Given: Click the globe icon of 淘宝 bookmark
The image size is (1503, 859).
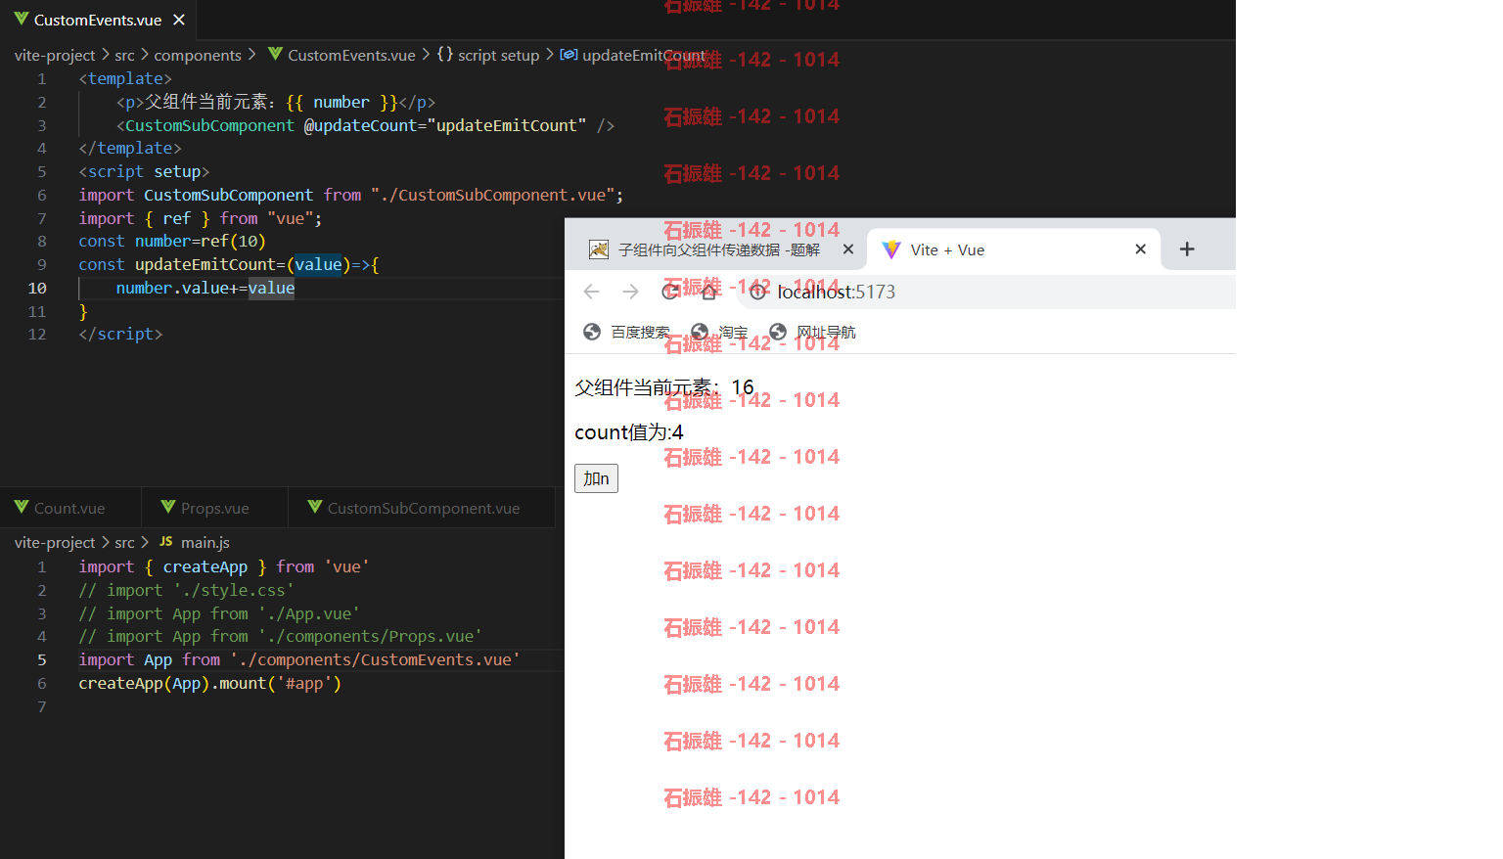Looking at the screenshot, I should (700, 332).
